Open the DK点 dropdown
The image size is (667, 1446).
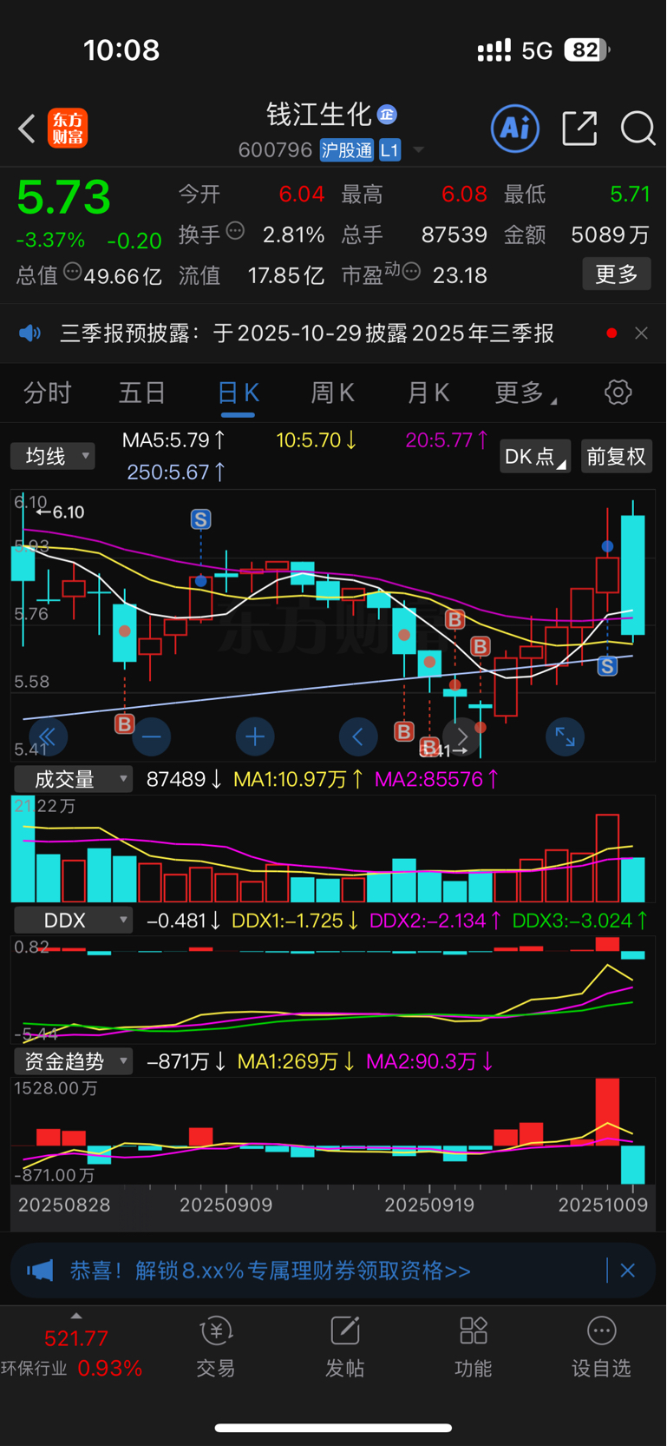pos(535,457)
